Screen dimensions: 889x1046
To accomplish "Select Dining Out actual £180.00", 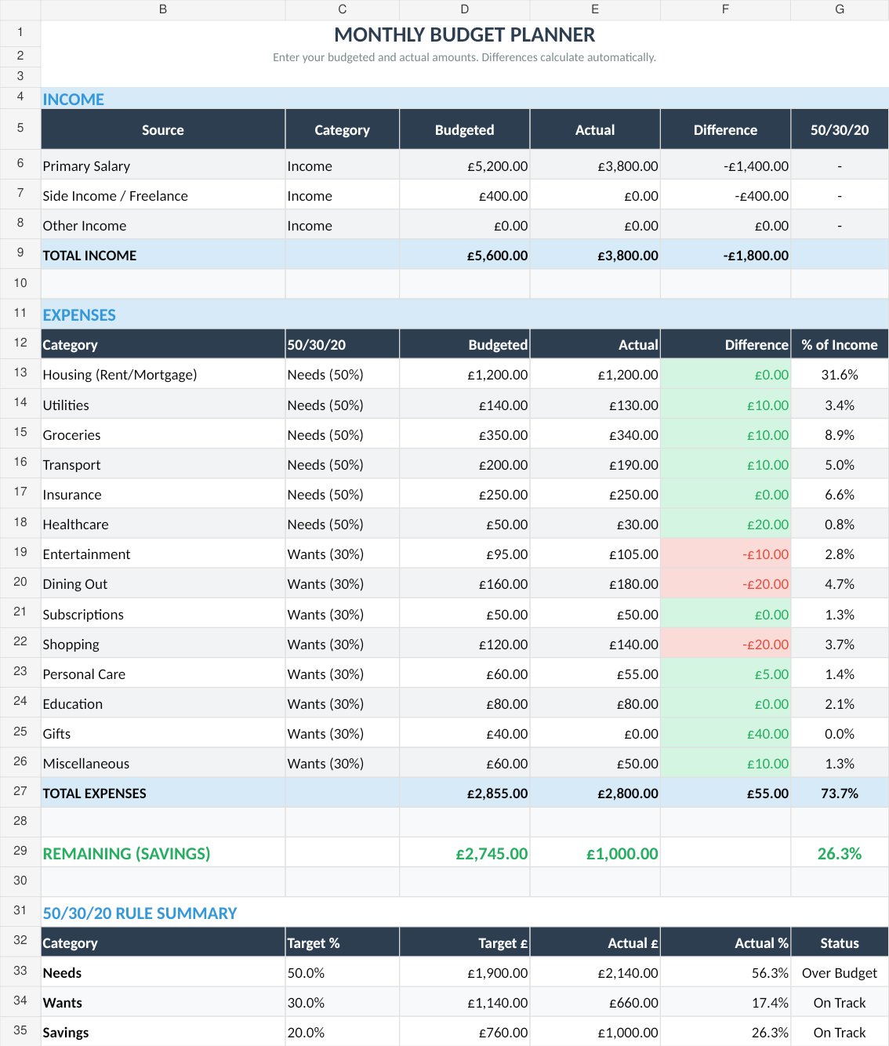I will (x=595, y=583).
